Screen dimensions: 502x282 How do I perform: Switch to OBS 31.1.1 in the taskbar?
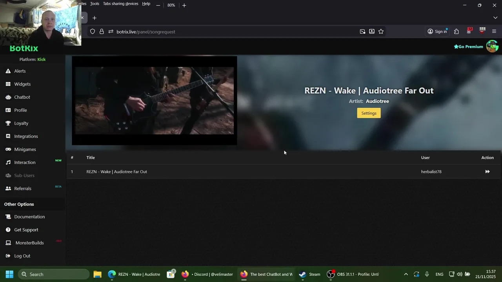(353, 274)
